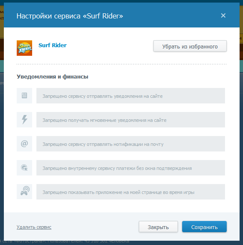Save settings with 'Сохранить' button
This screenshot has width=243, height=245.
click(204, 227)
